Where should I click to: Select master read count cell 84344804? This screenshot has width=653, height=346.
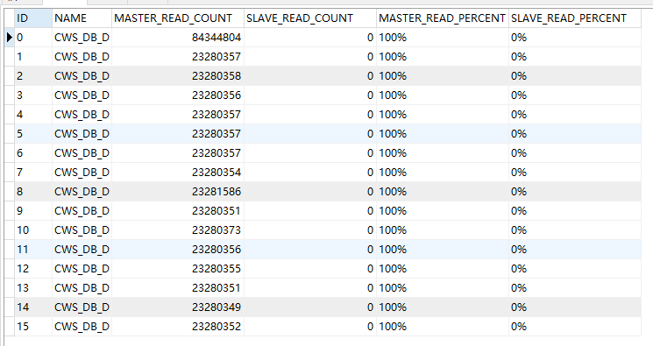[177, 38]
